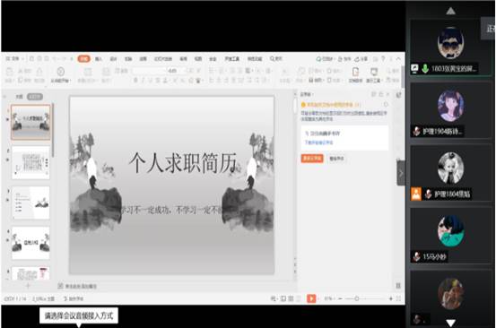Click zoom out minus in status bar
Viewport: 496px width, 328px height.
pyautogui.click(x=340, y=298)
